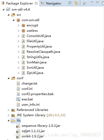Click the conf source folder icon

13,78
